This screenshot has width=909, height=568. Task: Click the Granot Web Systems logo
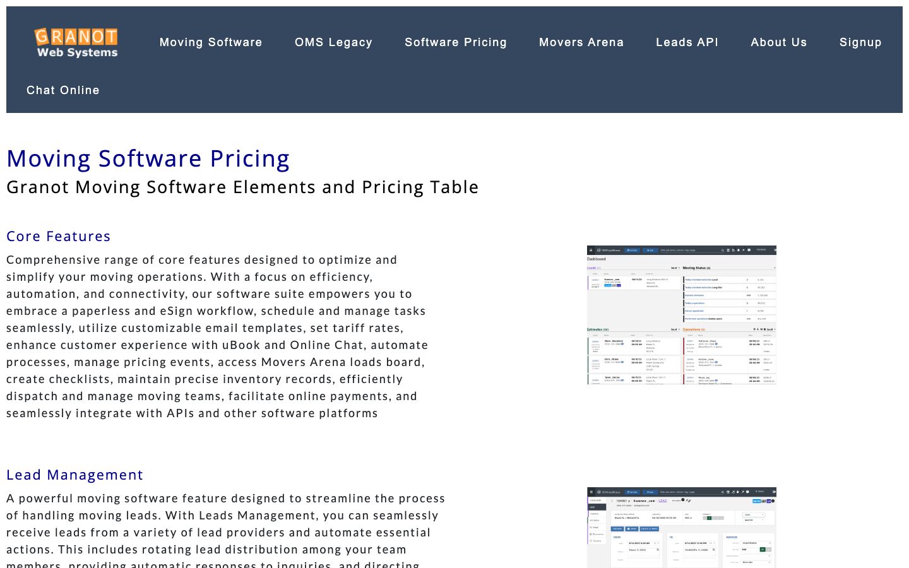coord(76,43)
